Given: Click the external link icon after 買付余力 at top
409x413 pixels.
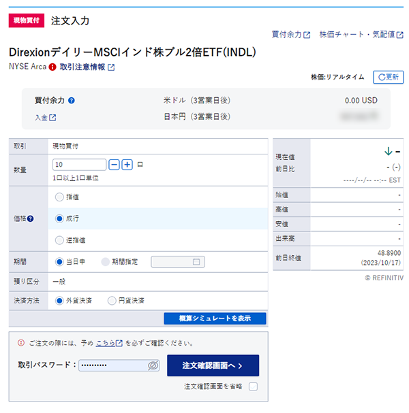Looking at the screenshot, I should pyautogui.click(x=307, y=35).
